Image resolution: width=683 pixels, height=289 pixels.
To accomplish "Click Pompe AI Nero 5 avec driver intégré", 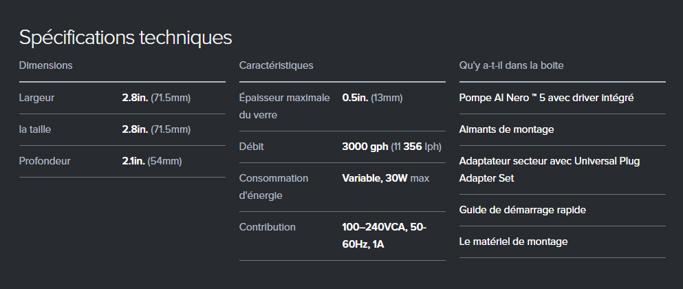I will [x=546, y=98].
